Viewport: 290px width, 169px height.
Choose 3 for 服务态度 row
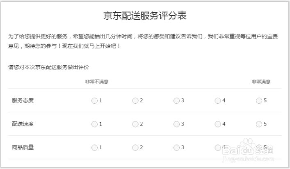176,100
